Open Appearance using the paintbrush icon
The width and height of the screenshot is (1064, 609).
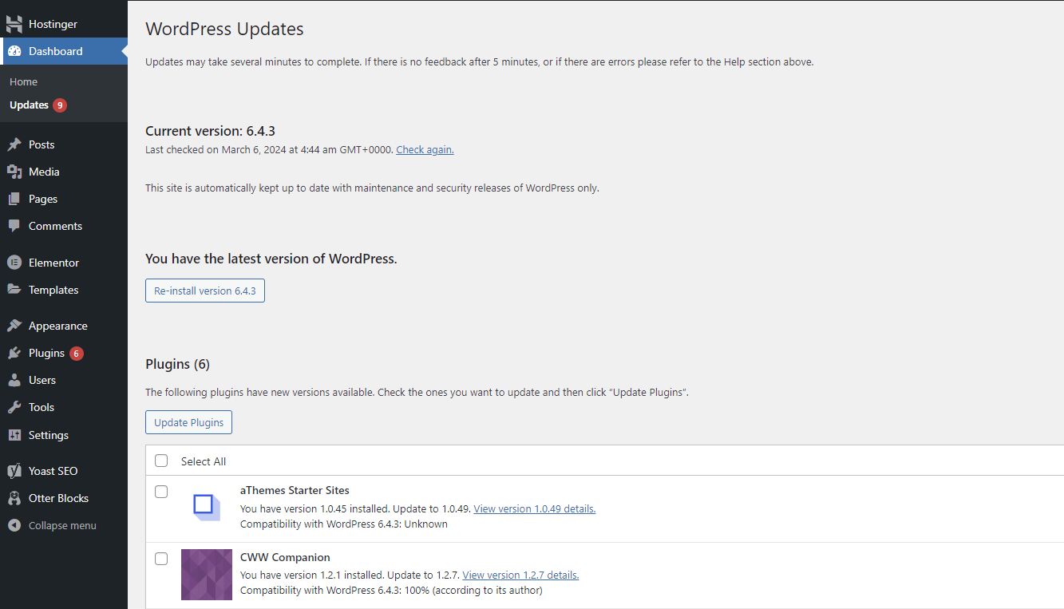click(14, 325)
